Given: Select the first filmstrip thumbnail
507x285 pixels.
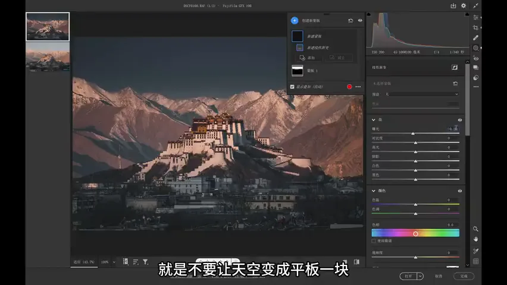Looking at the screenshot, I should click(x=48, y=27).
